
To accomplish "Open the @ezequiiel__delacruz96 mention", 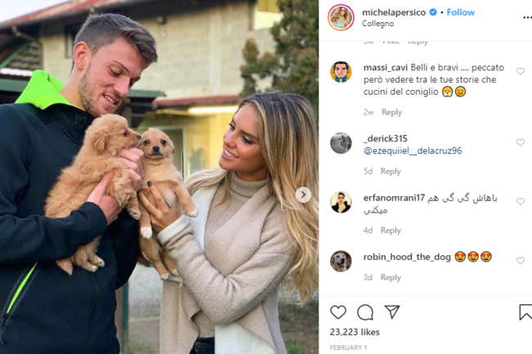I will coord(413,150).
